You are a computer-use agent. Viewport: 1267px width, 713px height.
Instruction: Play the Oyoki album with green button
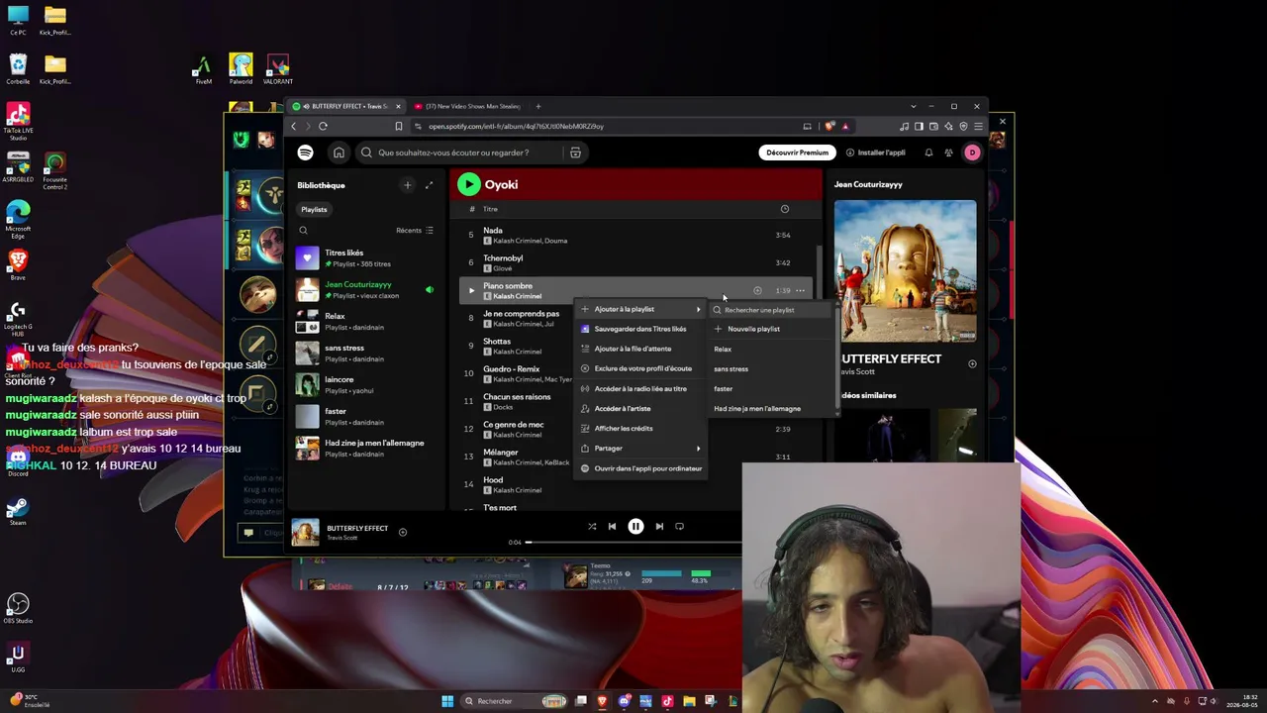[x=468, y=184]
